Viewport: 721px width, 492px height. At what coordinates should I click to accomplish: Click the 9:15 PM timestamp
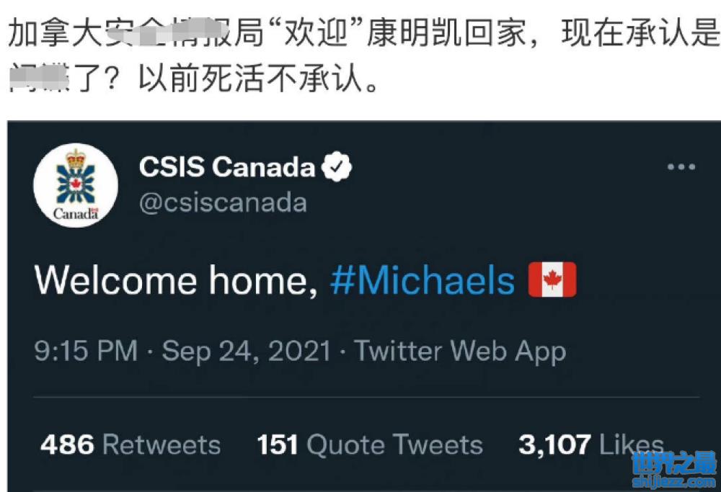[x=86, y=351]
